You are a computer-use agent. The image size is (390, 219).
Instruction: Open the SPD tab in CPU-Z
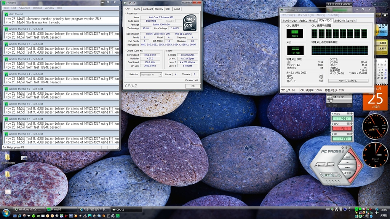pos(168,9)
